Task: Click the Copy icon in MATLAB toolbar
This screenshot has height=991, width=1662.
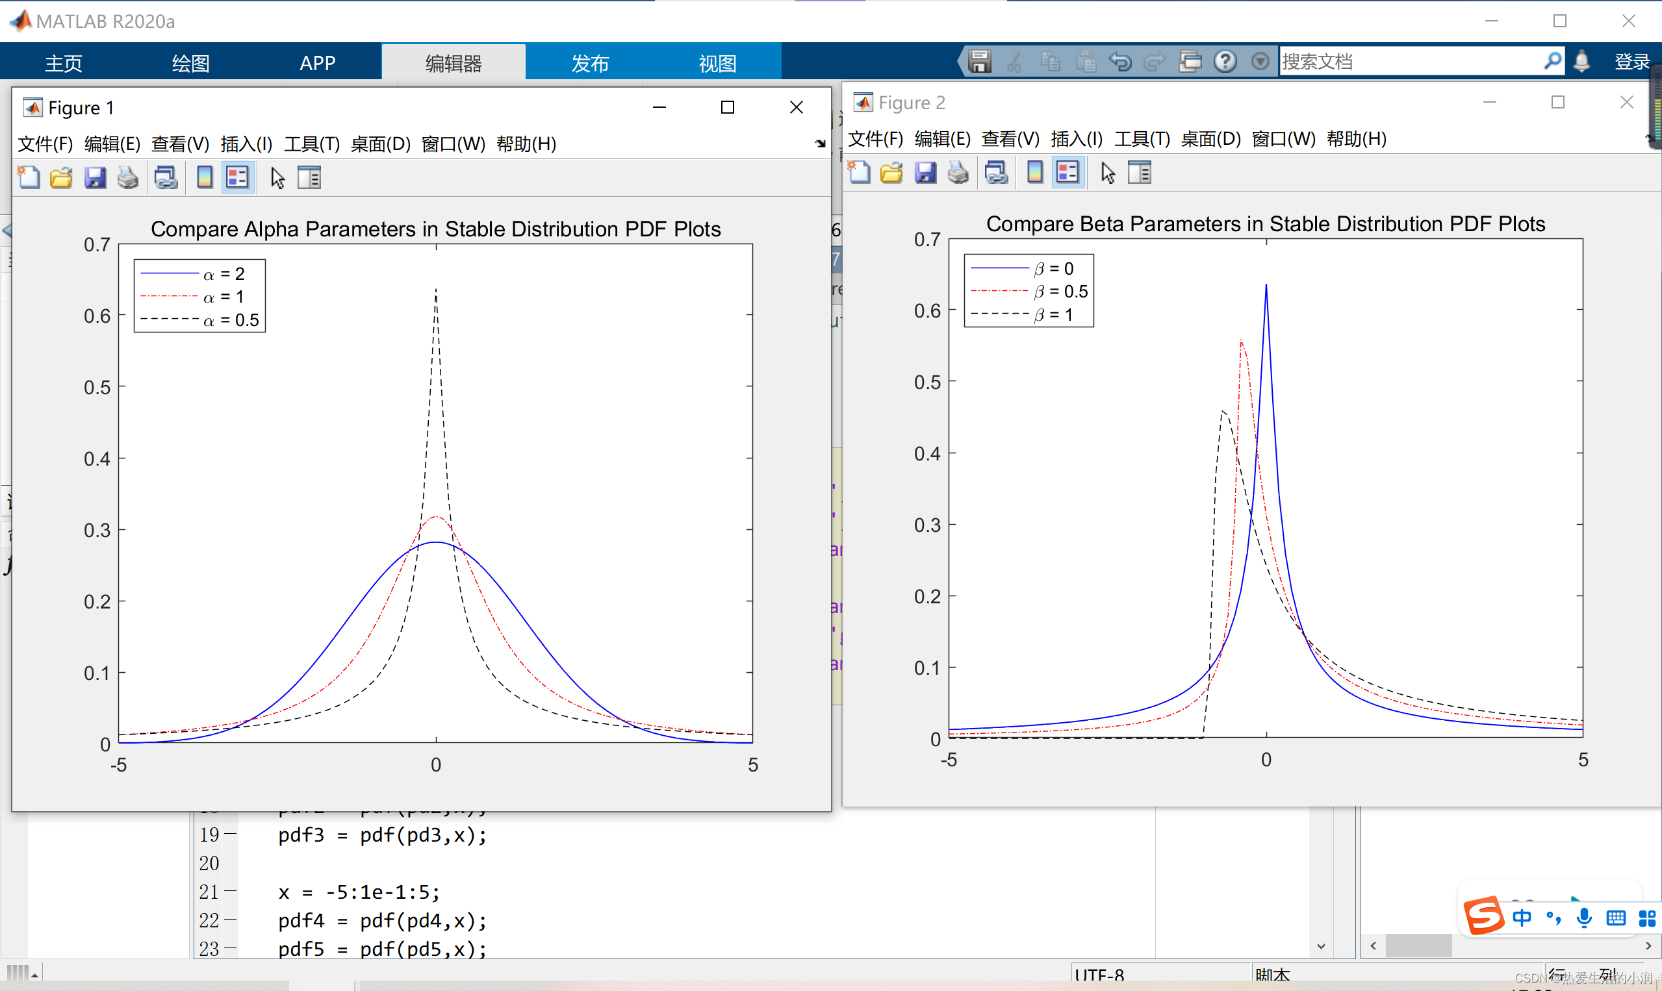Action: 1050,62
